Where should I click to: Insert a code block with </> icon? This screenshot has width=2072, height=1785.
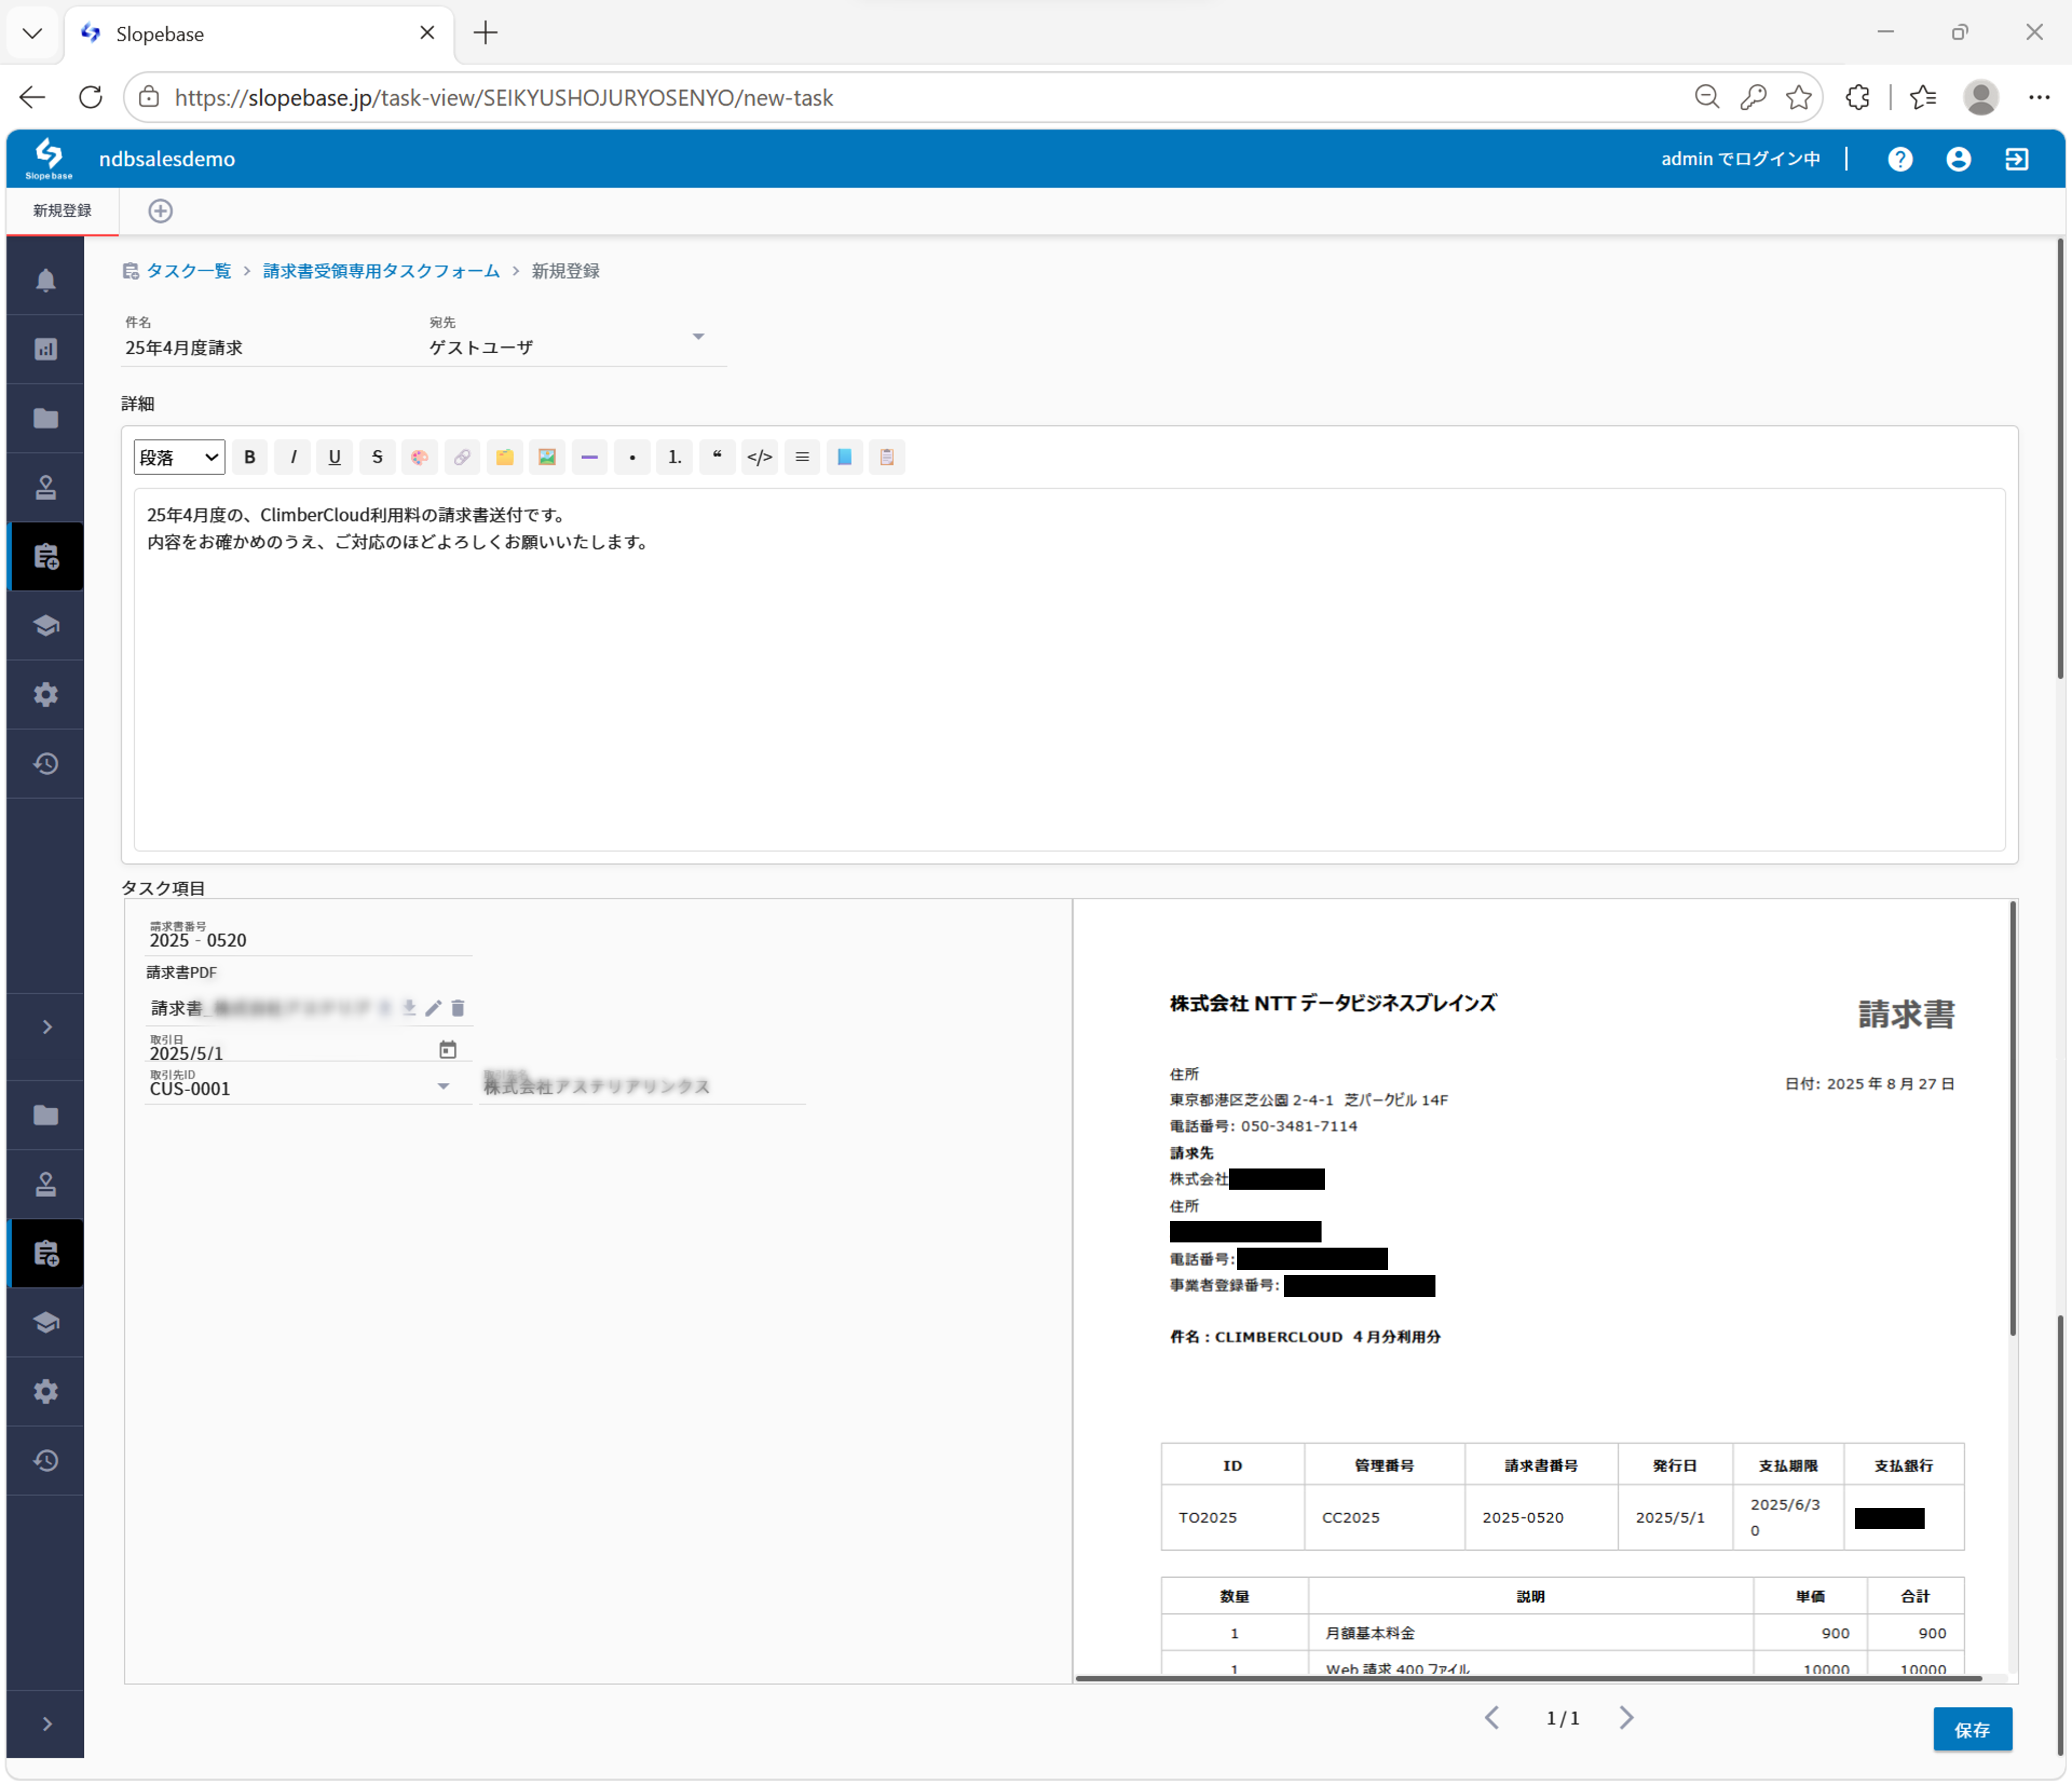pos(760,457)
